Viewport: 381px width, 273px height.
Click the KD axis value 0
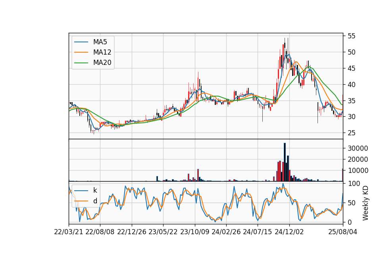[350, 222]
